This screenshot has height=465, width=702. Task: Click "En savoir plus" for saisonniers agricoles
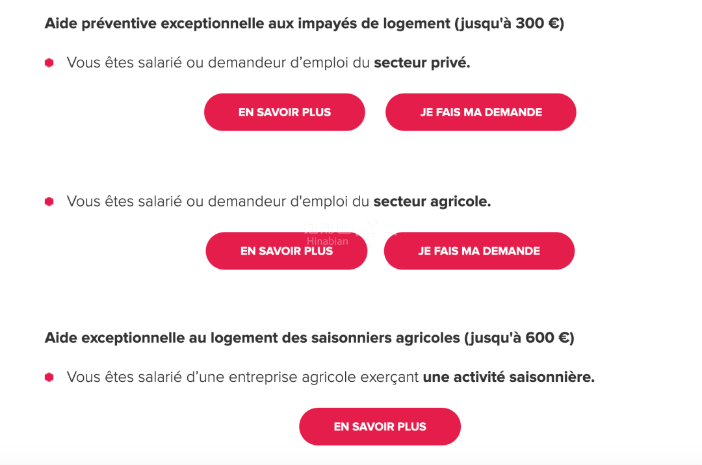click(x=380, y=427)
